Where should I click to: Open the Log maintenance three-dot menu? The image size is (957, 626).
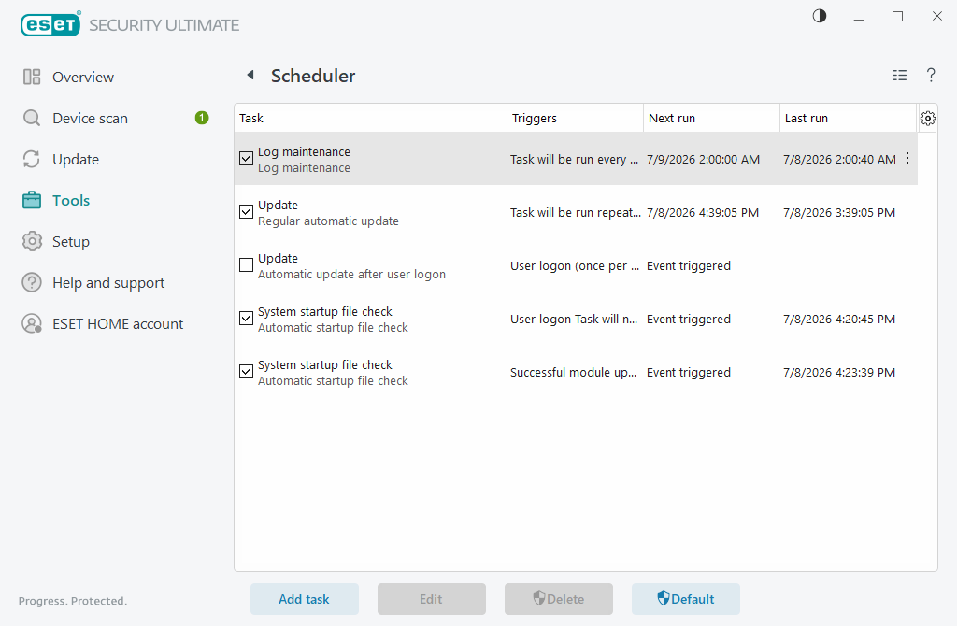(907, 159)
